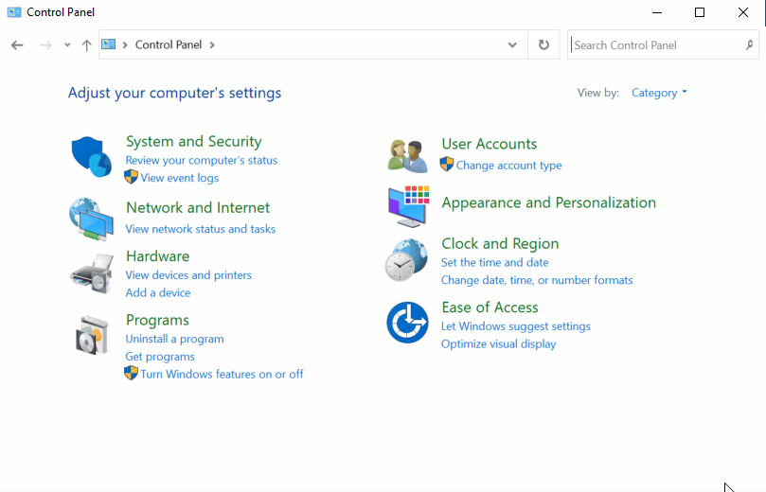The image size is (766, 492).
Task: Open the Clock and Region globe-clock icon
Action: (x=406, y=259)
